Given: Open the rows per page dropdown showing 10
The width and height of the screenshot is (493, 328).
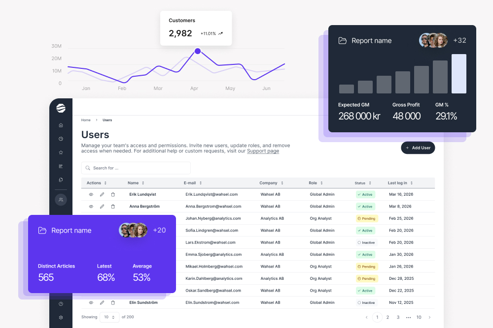Looking at the screenshot, I should [x=109, y=317].
